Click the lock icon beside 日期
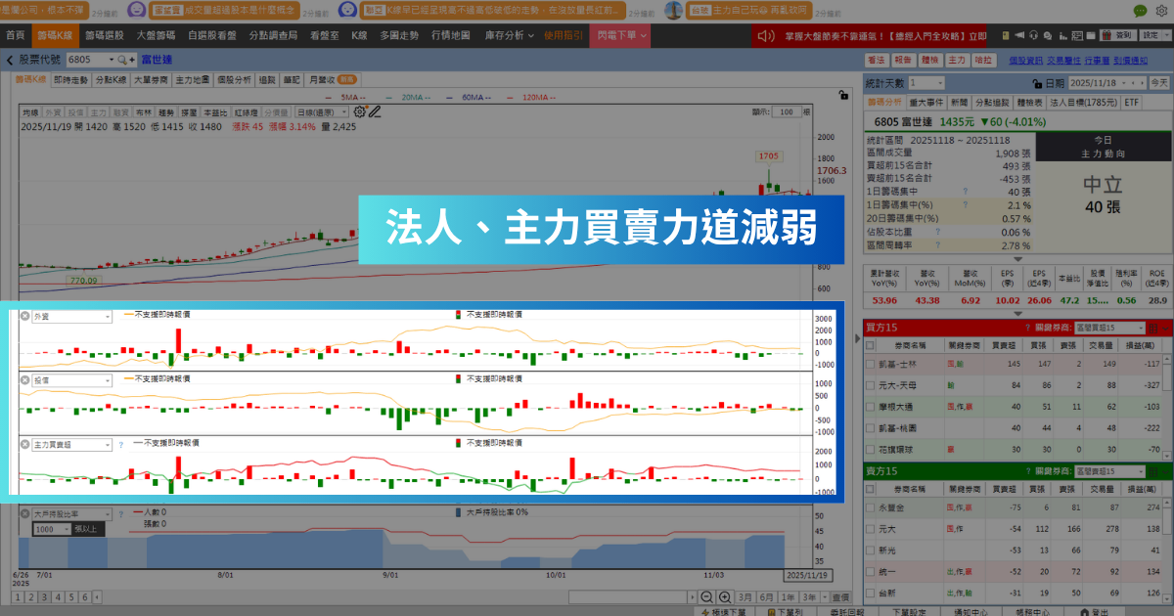 (1039, 83)
